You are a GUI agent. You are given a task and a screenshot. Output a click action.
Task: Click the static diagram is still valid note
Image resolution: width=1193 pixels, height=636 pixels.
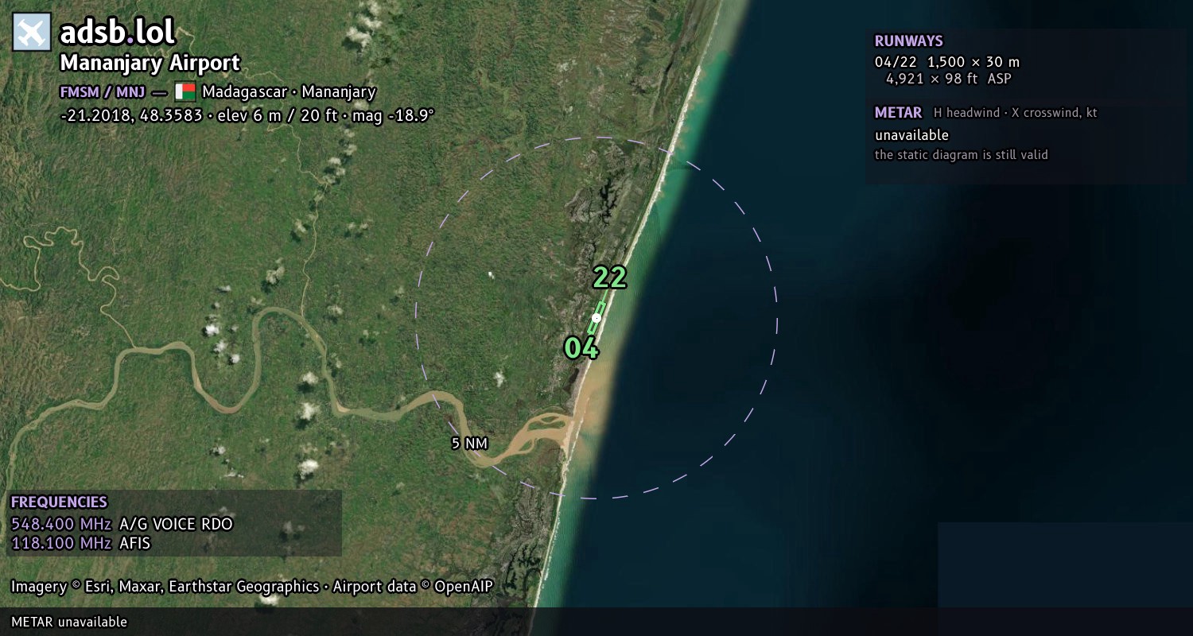point(962,155)
